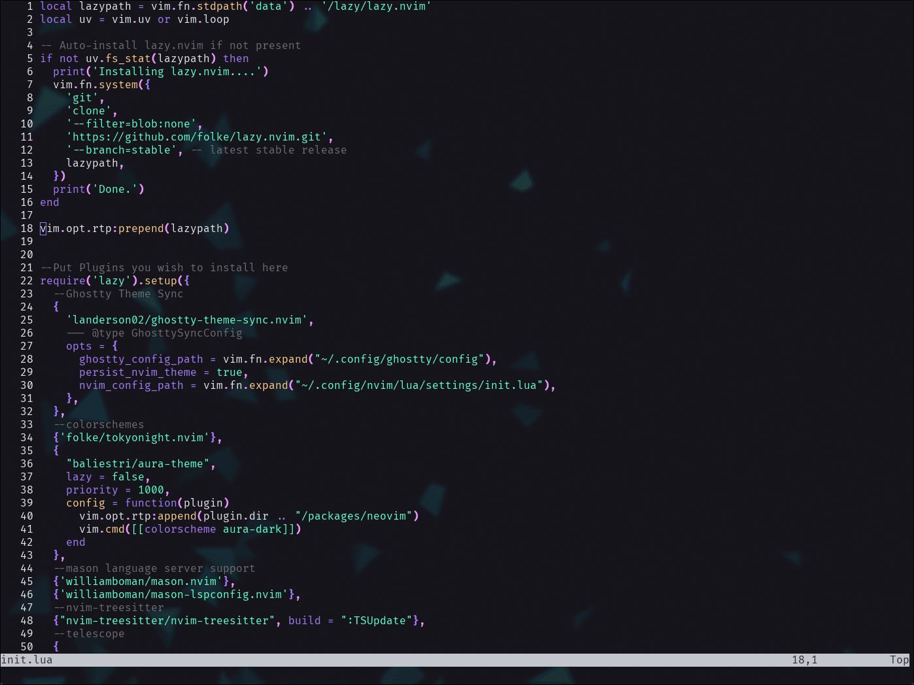
Task: Click the ghostty_config_path option
Action: [139, 359]
